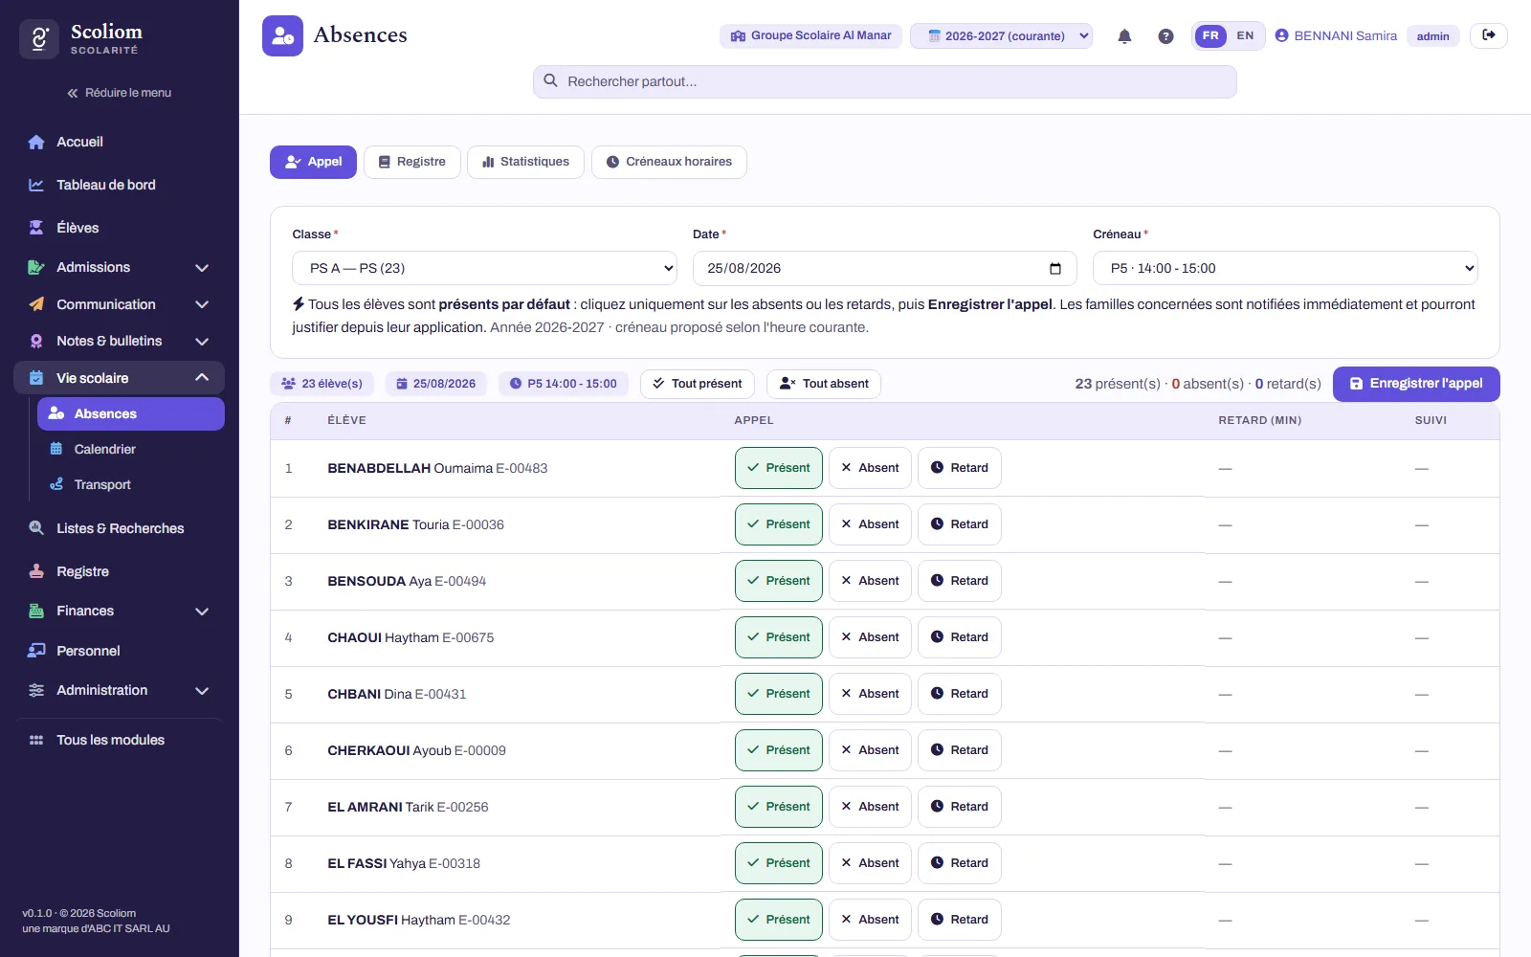The image size is (1531, 957).
Task: Click Enregistrer l'appel button
Action: (x=1416, y=384)
